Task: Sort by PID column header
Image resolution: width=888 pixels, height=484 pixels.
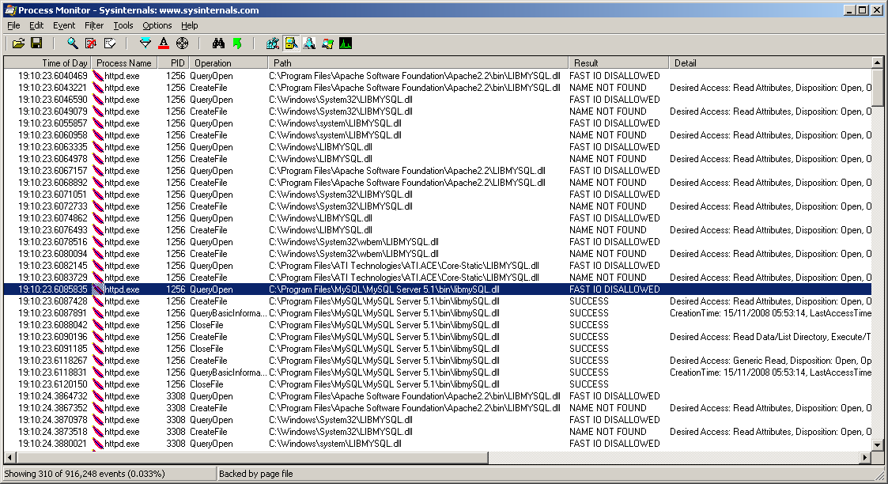Action: 172,62
